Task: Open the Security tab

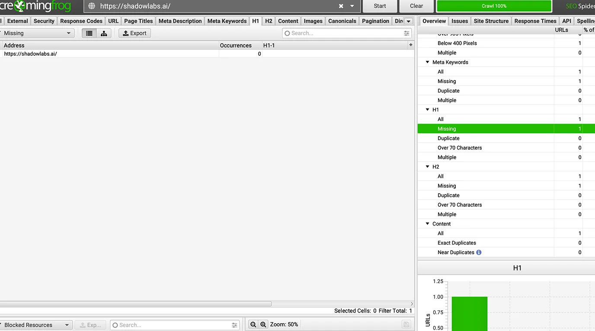Action: [x=44, y=21]
